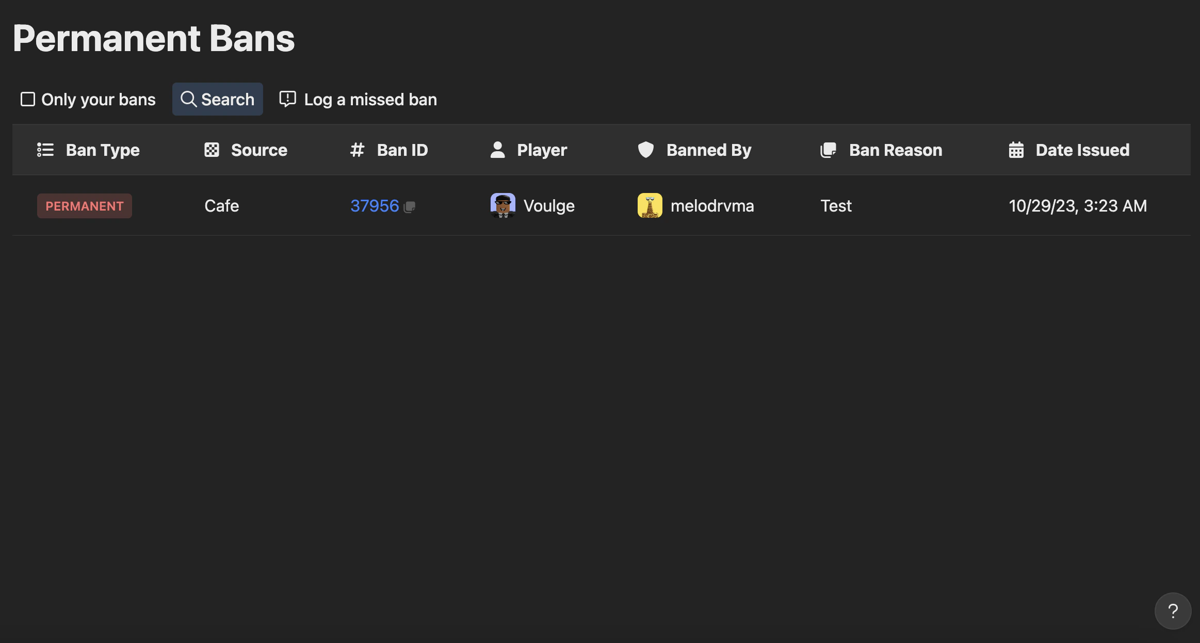
Task: Click melodrvma's avatar picture
Action: (649, 205)
